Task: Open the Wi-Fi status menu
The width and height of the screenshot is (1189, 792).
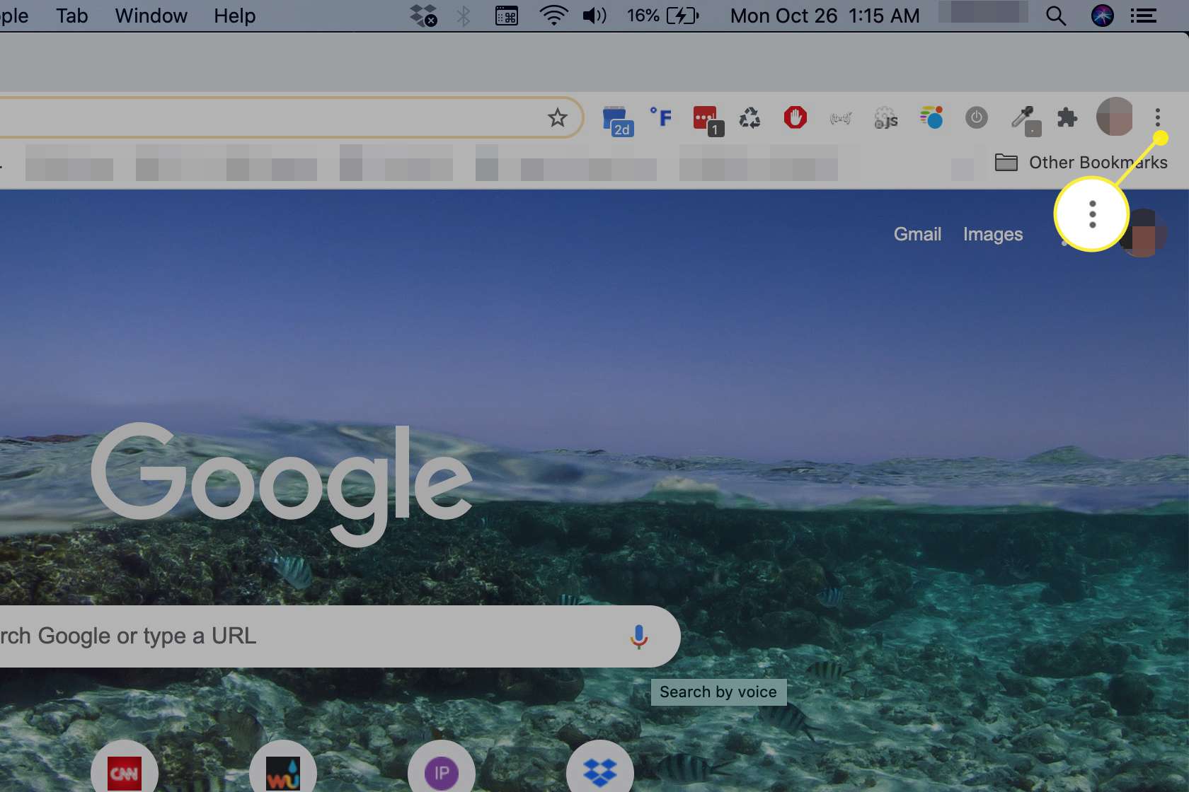Action: click(x=553, y=16)
